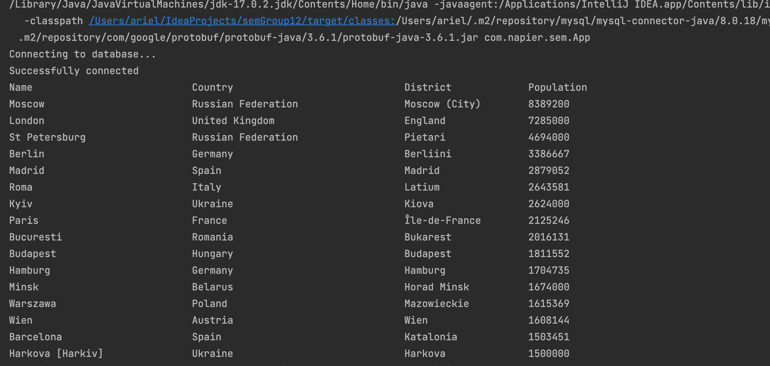This screenshot has width=770, height=366.
Task: Select the 'Connecting to database...' line
Action: pos(82,54)
